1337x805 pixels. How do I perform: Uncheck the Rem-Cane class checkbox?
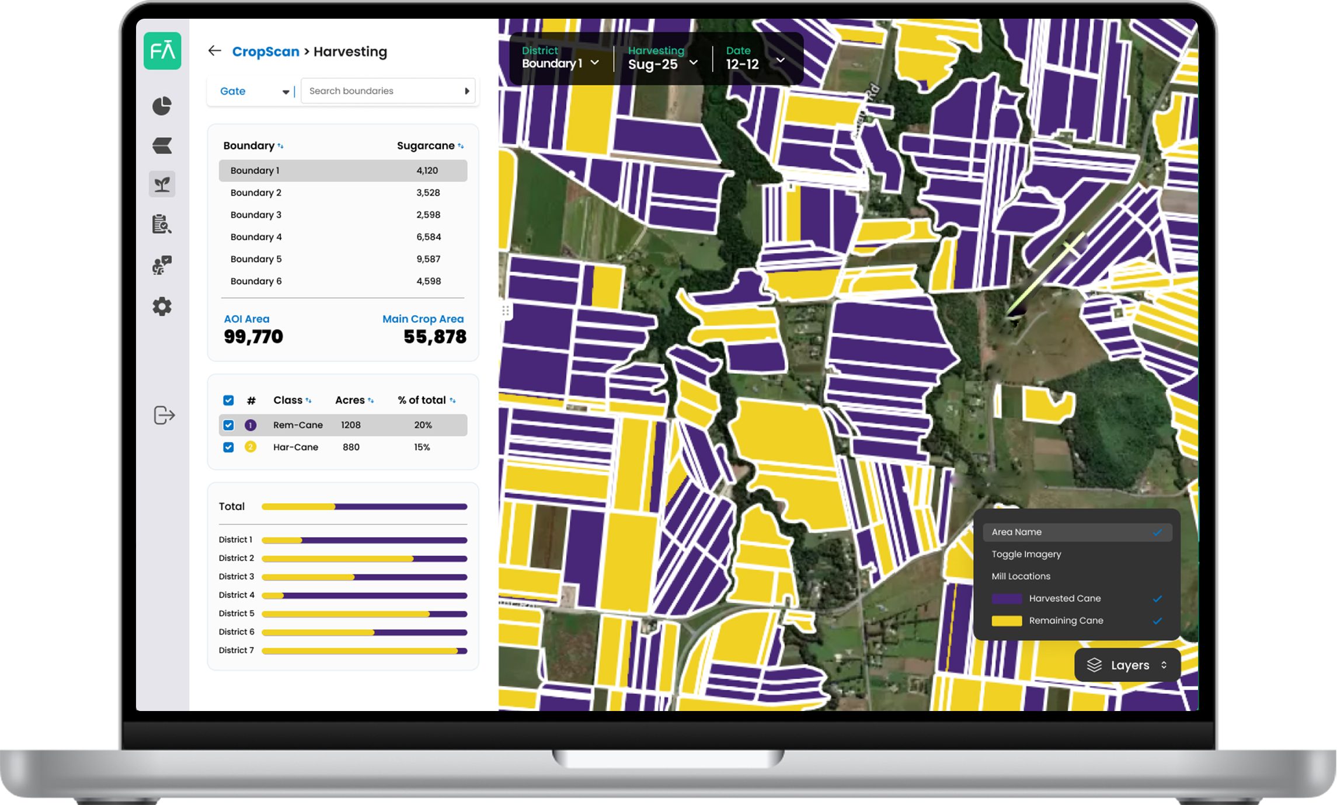point(228,425)
